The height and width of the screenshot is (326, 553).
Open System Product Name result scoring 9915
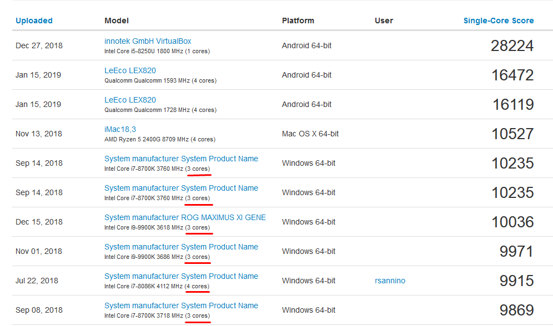pyautogui.click(x=181, y=276)
